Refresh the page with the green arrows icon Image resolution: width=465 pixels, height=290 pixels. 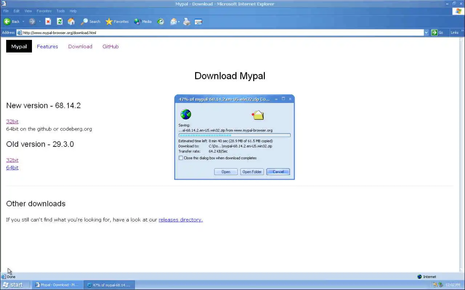60,21
